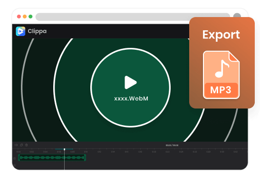This screenshot has width=260, height=181.
Task: Select the MP3 file format icon
Action: (x=221, y=75)
